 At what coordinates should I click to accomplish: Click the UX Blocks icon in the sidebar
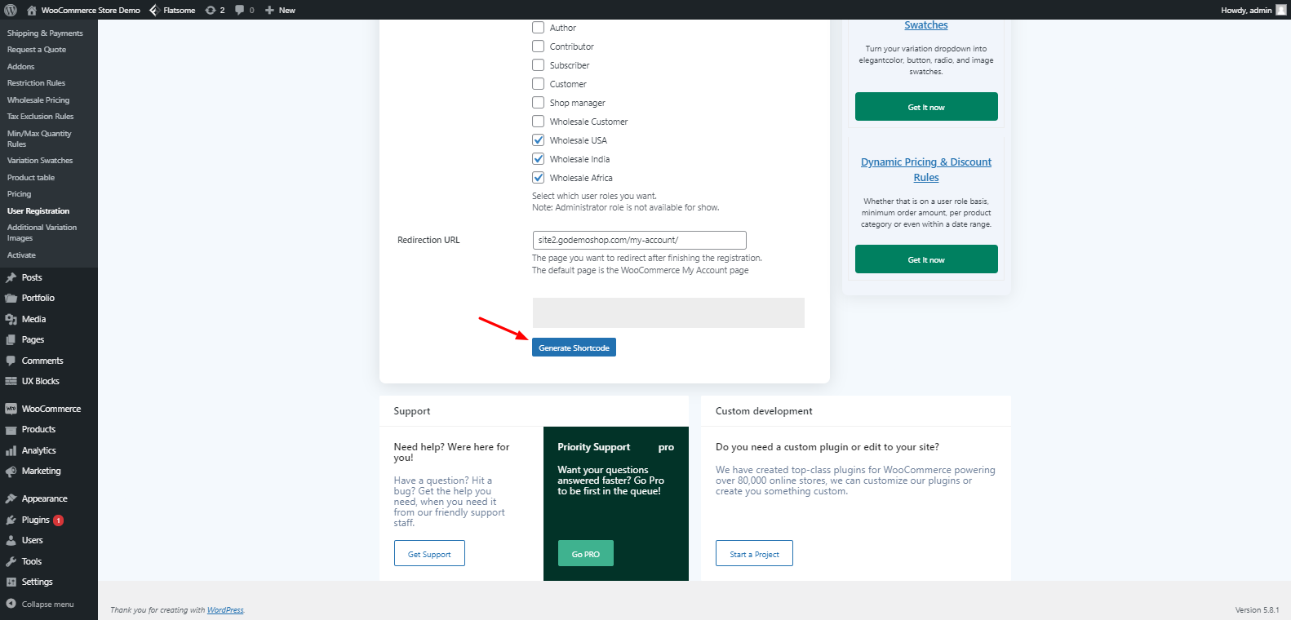click(x=11, y=381)
